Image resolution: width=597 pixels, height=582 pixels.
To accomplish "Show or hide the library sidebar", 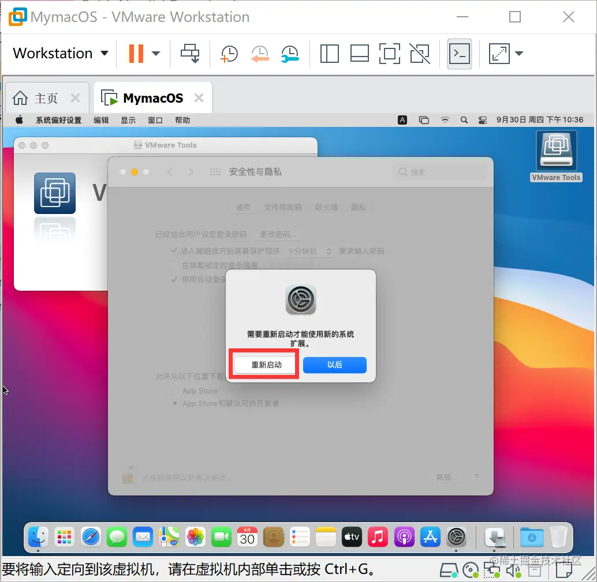I will click(x=329, y=54).
